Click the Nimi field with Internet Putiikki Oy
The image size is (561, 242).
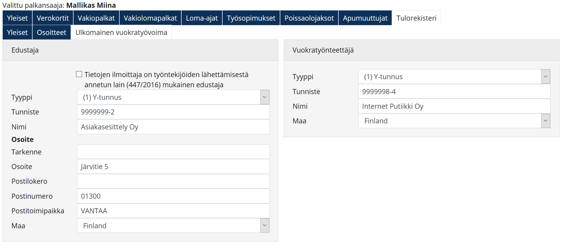[454, 106]
